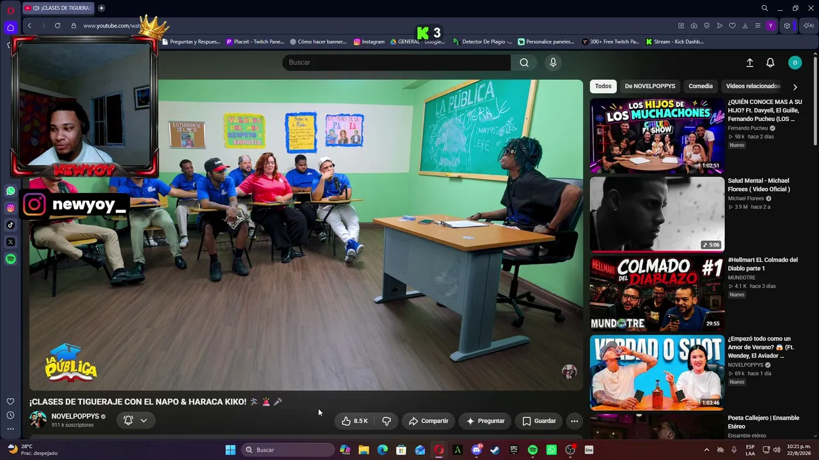This screenshot has width=819, height=460.
Task: Click the YouTube Buscar search field
Action: [x=397, y=63]
